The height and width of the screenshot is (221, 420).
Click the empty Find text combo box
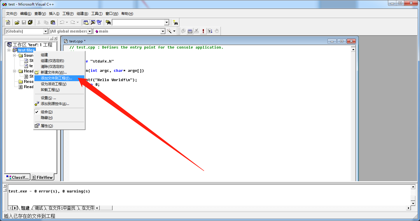click(x=138, y=22)
